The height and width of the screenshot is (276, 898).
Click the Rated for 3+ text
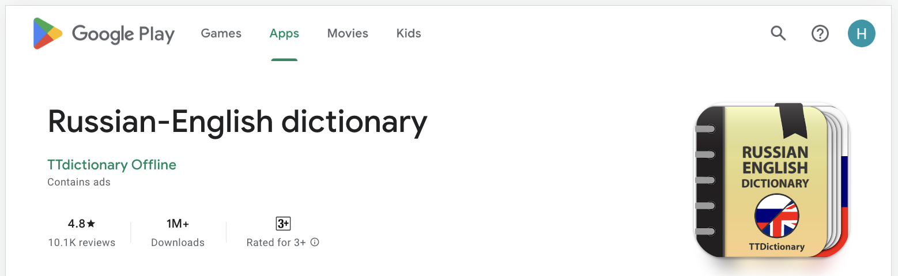(276, 243)
